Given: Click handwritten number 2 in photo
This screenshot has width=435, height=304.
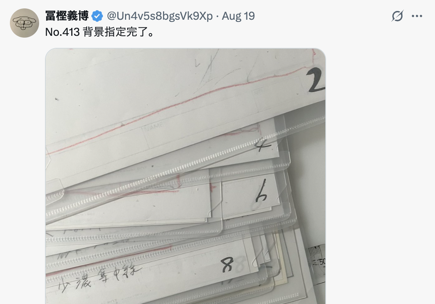Looking at the screenshot, I should tap(316, 80).
